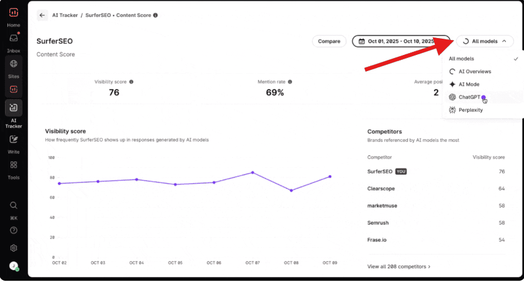The image size is (524, 282).
Task: Click the YOU badge beside SurferSEO
Action: tap(401, 172)
